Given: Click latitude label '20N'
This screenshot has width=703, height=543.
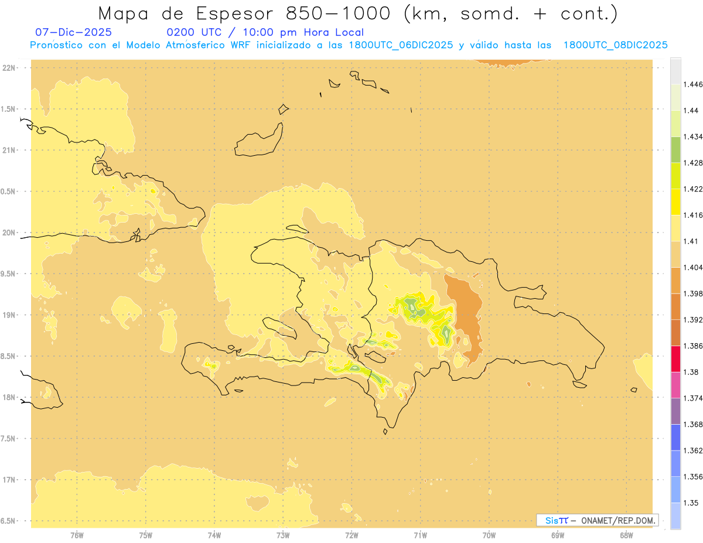Looking at the screenshot, I should pyautogui.click(x=10, y=233).
